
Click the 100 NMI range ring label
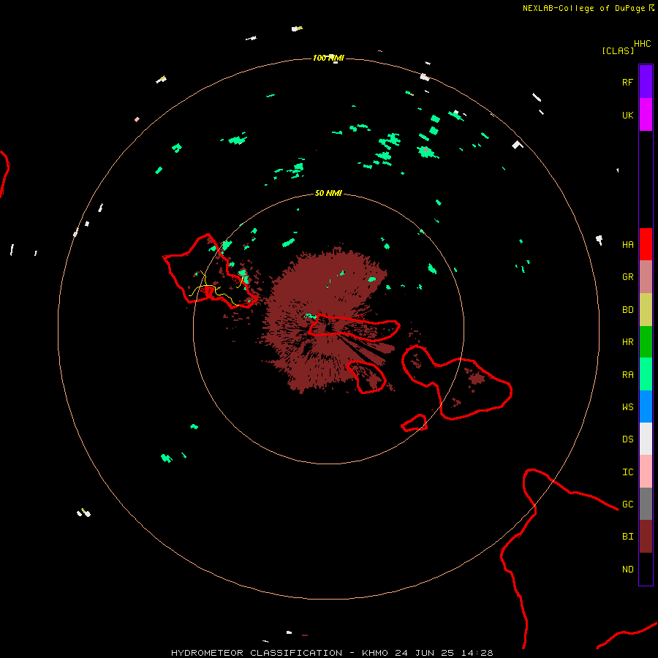(x=328, y=58)
